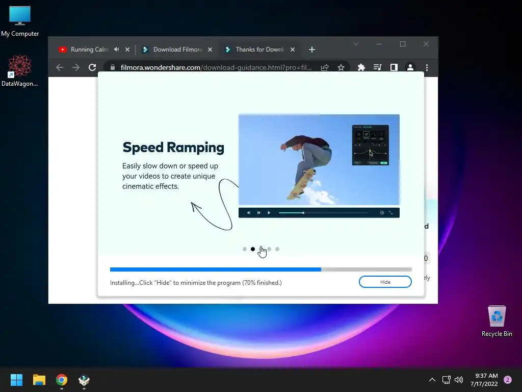This screenshot has height=392, width=522.
Task: Click Chrome icon in taskbar
Action: click(62, 380)
